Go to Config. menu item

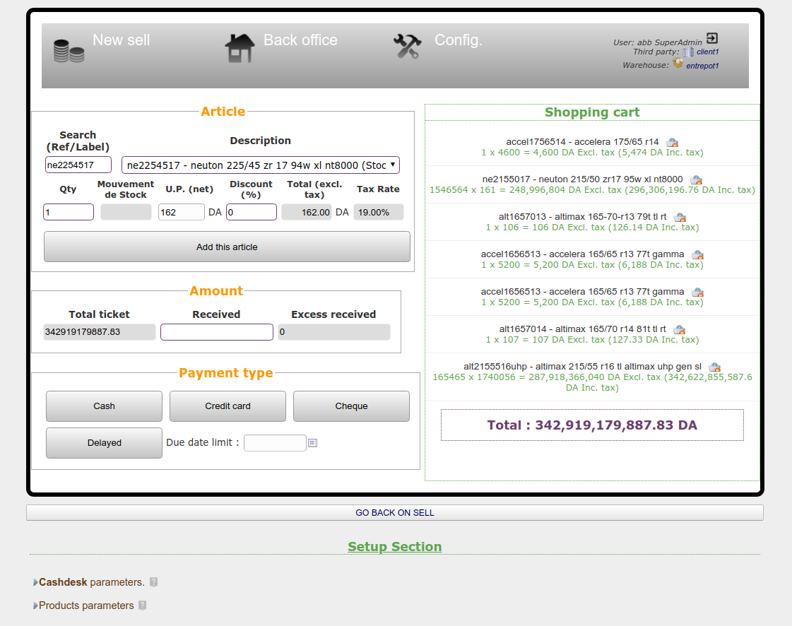[x=458, y=40]
